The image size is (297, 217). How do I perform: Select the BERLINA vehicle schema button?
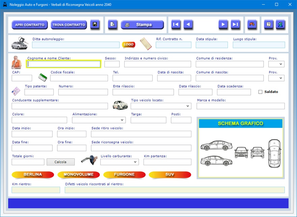click(33, 175)
